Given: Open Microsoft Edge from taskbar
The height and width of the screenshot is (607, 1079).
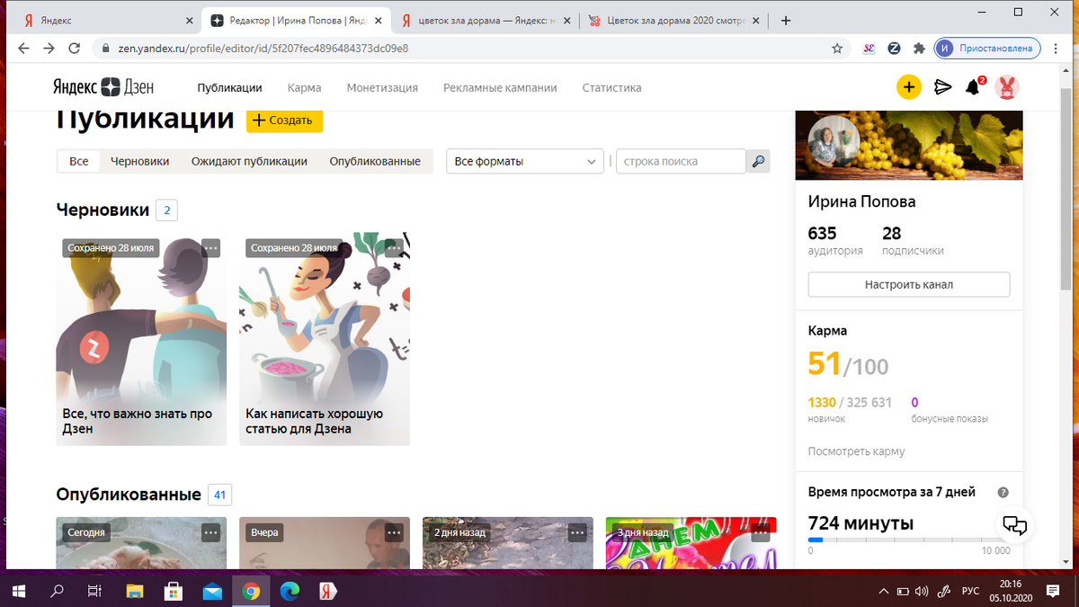Looking at the screenshot, I should 290,591.
